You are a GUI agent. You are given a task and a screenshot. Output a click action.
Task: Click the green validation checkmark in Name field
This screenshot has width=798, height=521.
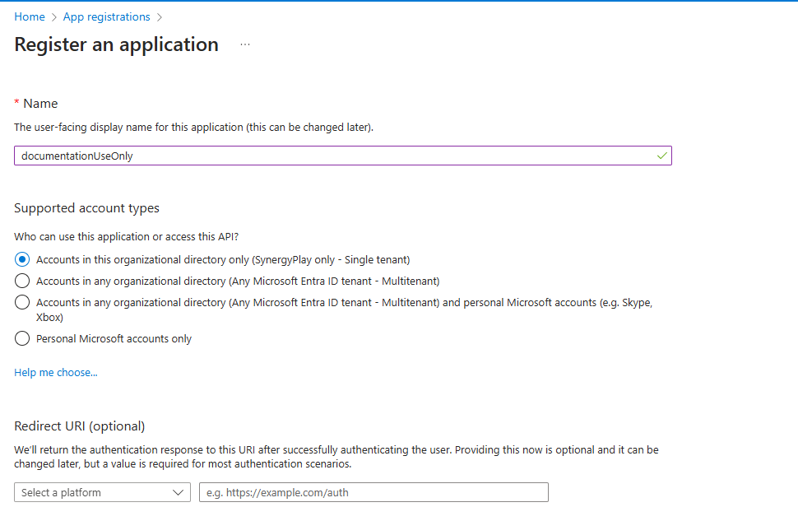pyautogui.click(x=661, y=156)
